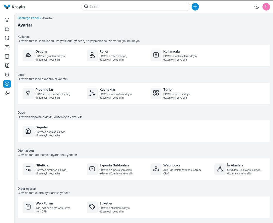The height and width of the screenshot is (223, 273).
Task: Click the Webhooks icon
Action: click(156, 169)
